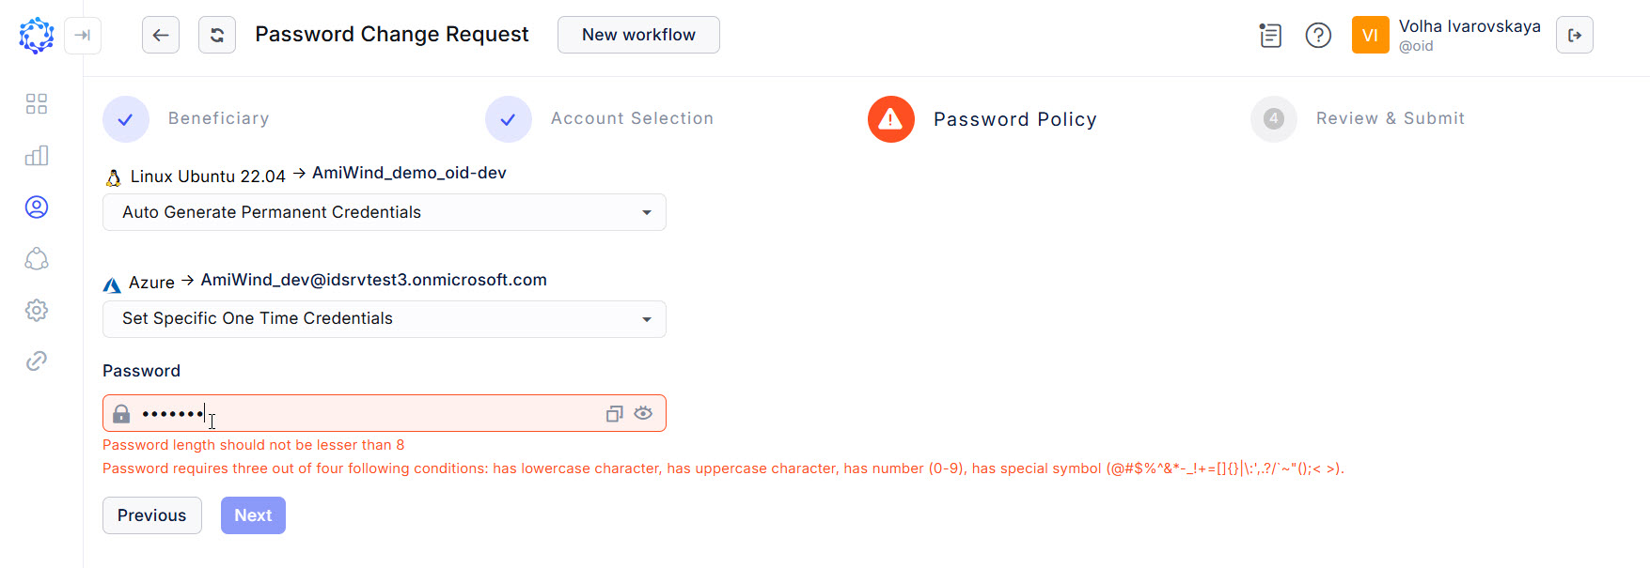This screenshot has height=568, width=1650.
Task: Show the password with the eye toggle
Action: click(x=643, y=413)
